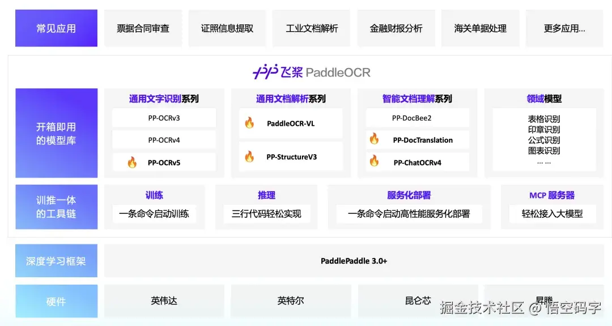Image resolution: width=612 pixels, height=326 pixels.
Task: Click the 通用文字识别系列 heading
Action: pos(164,99)
